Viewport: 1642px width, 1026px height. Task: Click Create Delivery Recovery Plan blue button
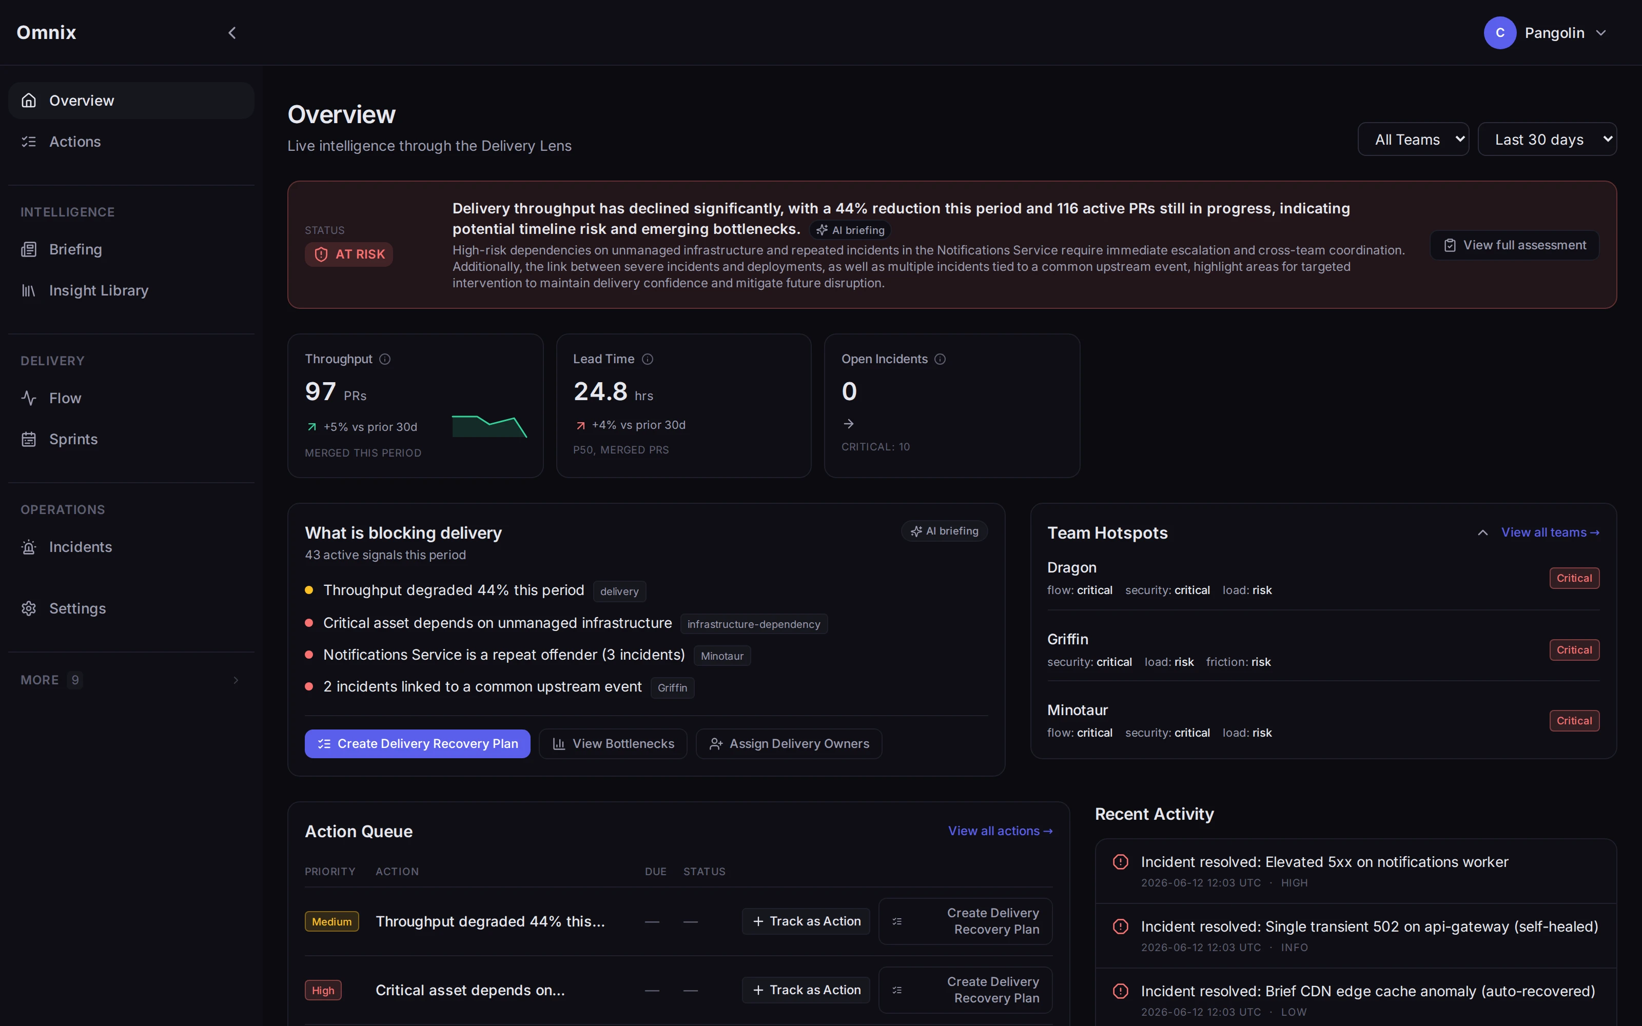pyautogui.click(x=417, y=744)
